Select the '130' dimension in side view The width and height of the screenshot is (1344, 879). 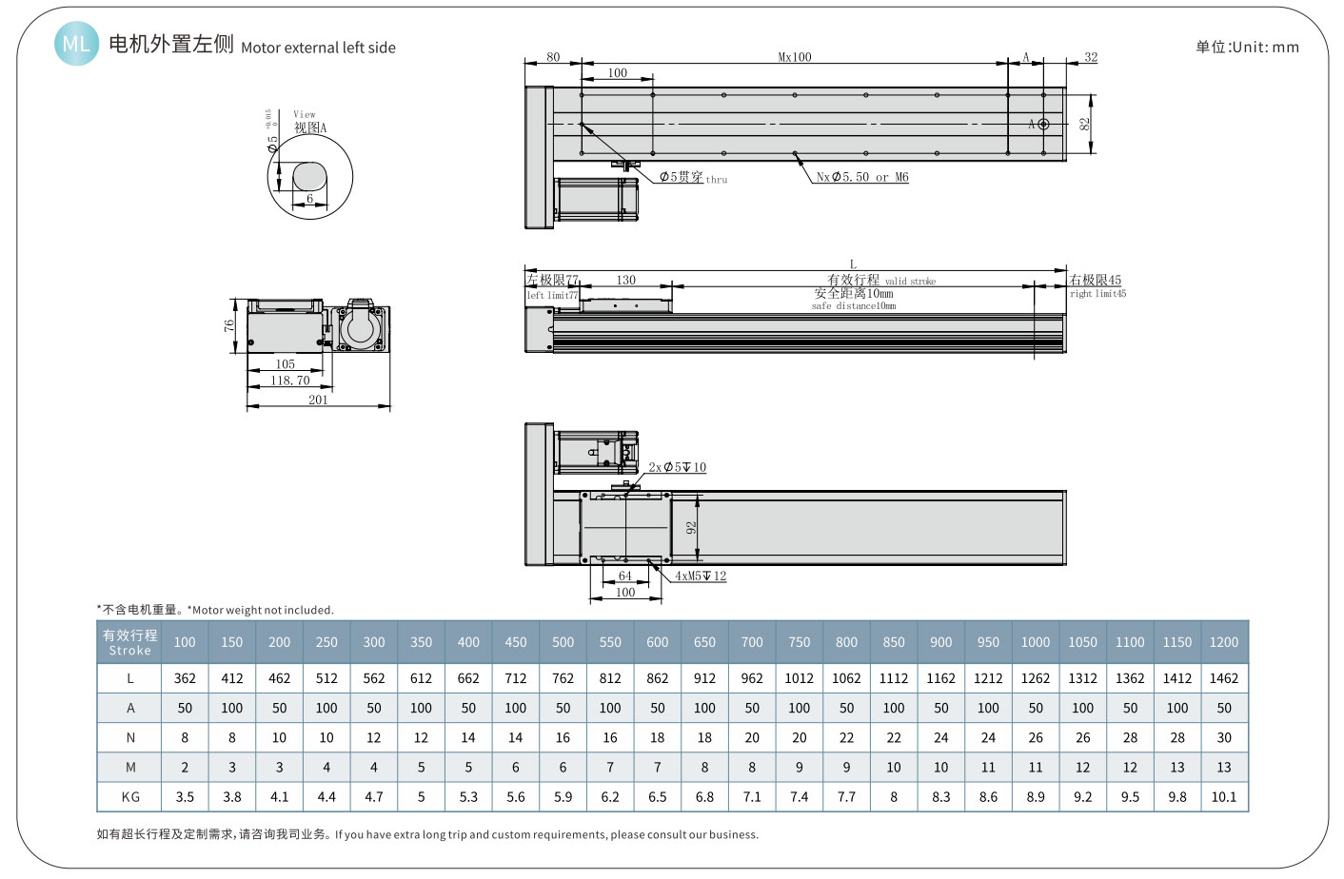(x=625, y=280)
